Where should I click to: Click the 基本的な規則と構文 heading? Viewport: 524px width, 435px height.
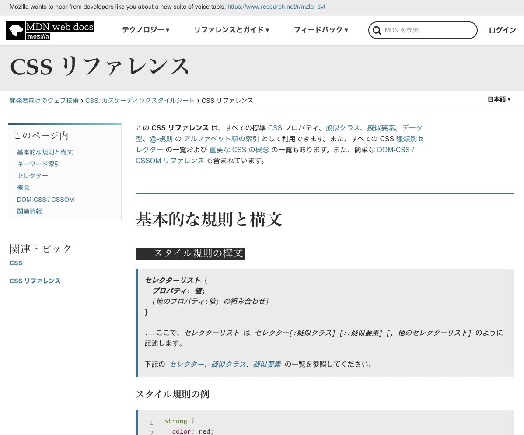tap(209, 219)
